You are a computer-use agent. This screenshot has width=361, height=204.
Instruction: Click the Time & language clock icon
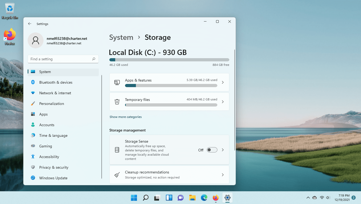pos(33,135)
